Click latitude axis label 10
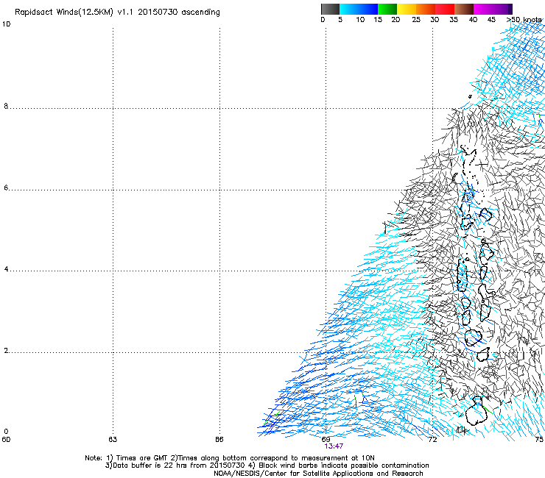The width and height of the screenshot is (545, 478). tap(6, 24)
